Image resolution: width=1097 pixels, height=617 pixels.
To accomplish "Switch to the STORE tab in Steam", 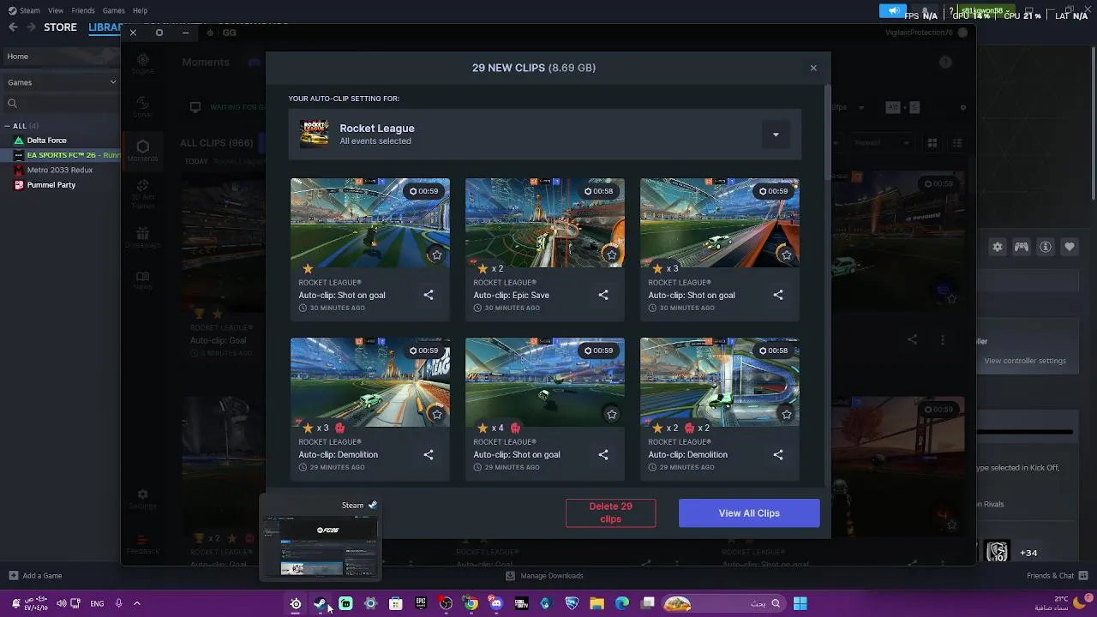I will (x=60, y=27).
